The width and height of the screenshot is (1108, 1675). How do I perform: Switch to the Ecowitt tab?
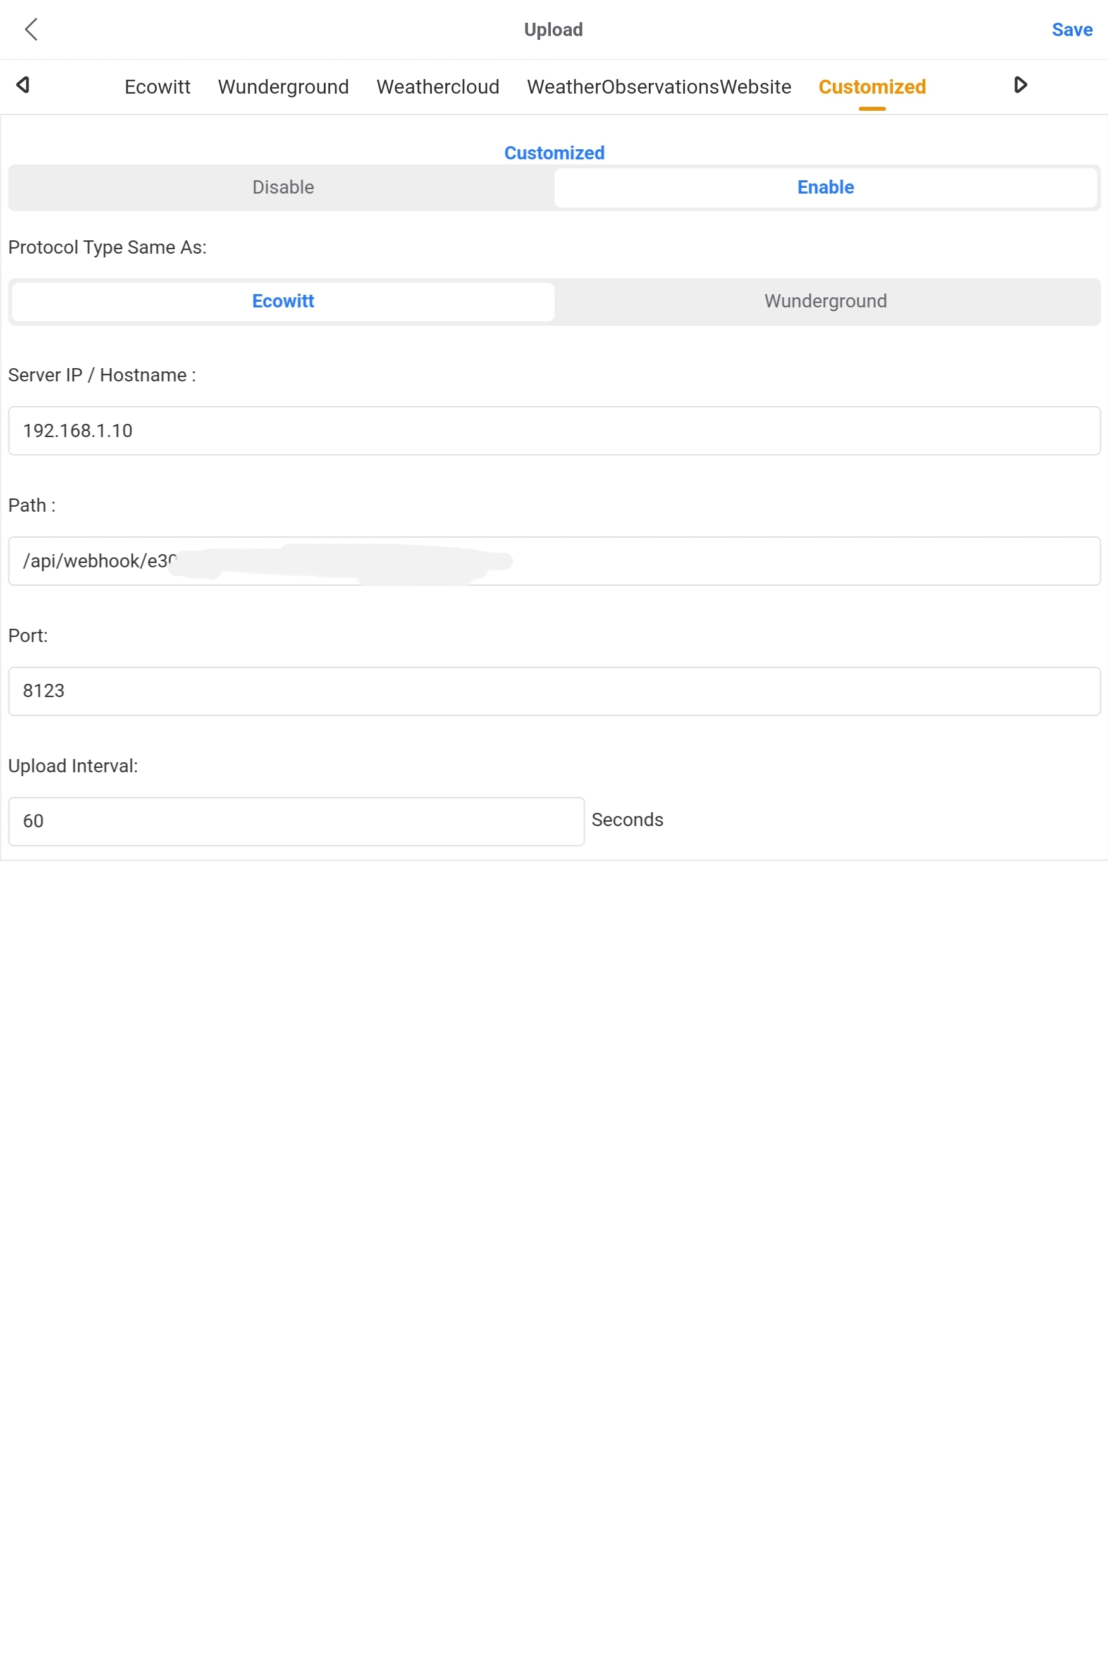coord(157,87)
